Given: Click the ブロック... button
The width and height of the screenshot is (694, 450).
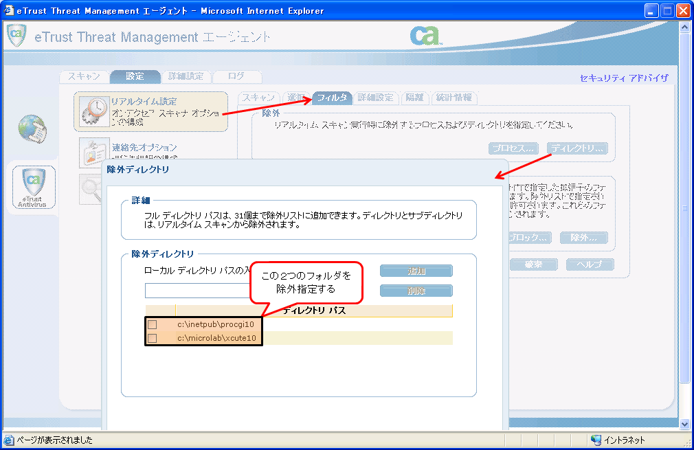Looking at the screenshot, I should (530, 238).
